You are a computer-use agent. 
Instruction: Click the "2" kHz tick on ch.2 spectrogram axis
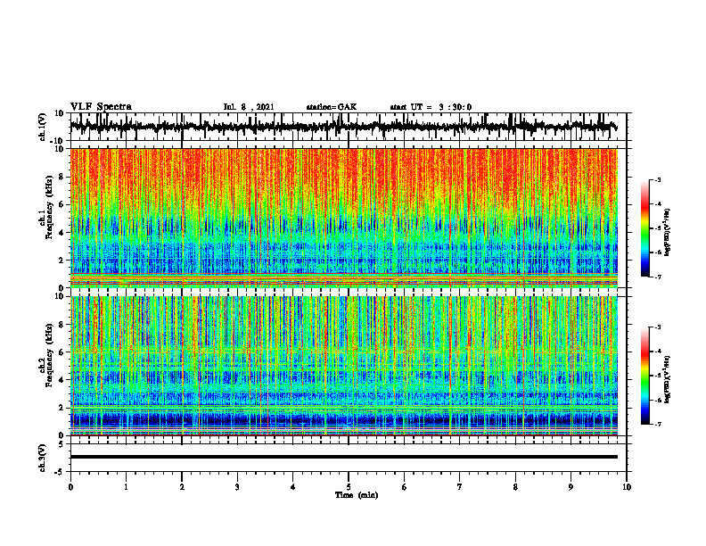click(x=62, y=408)
